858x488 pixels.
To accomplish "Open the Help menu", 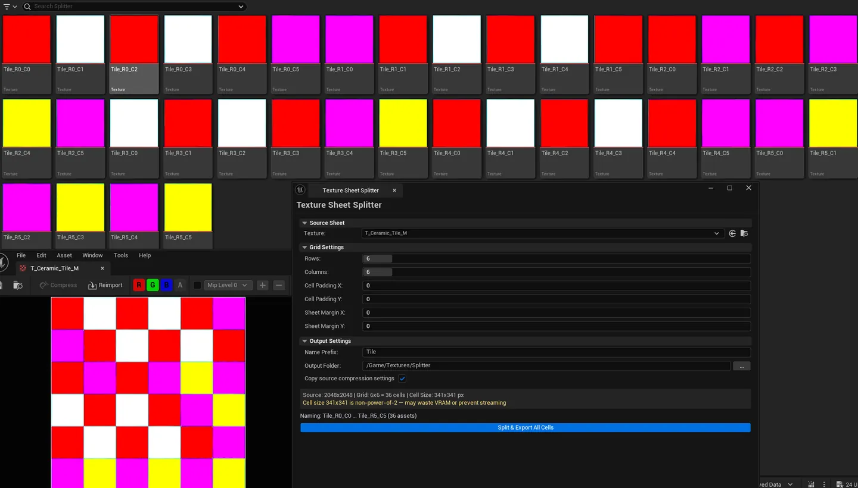I will click(x=145, y=255).
